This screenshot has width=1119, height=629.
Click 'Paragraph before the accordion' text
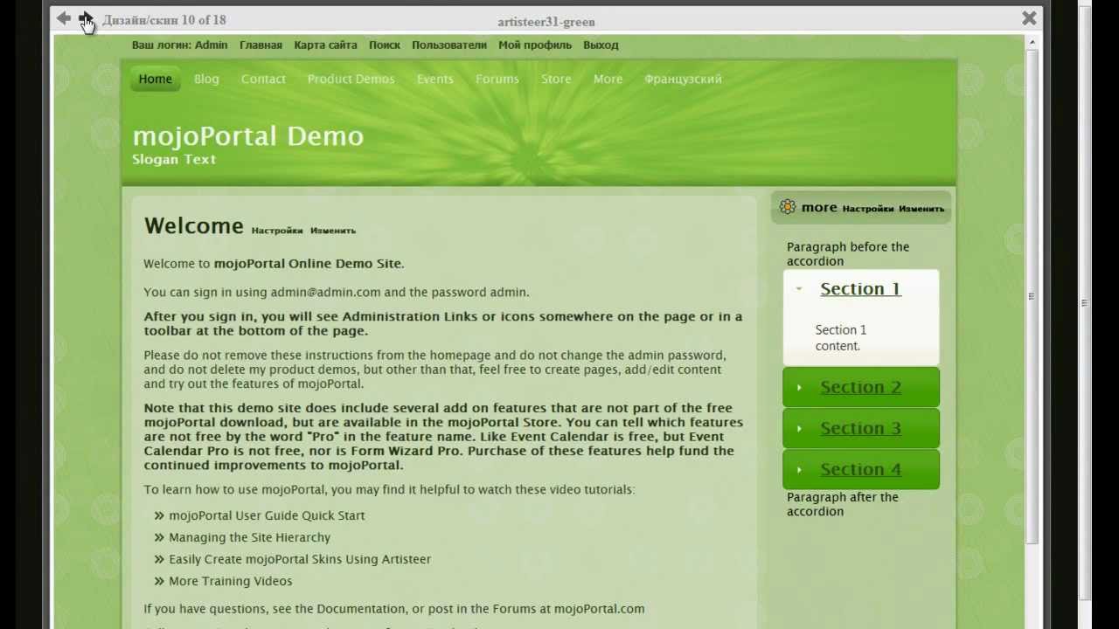pos(848,253)
